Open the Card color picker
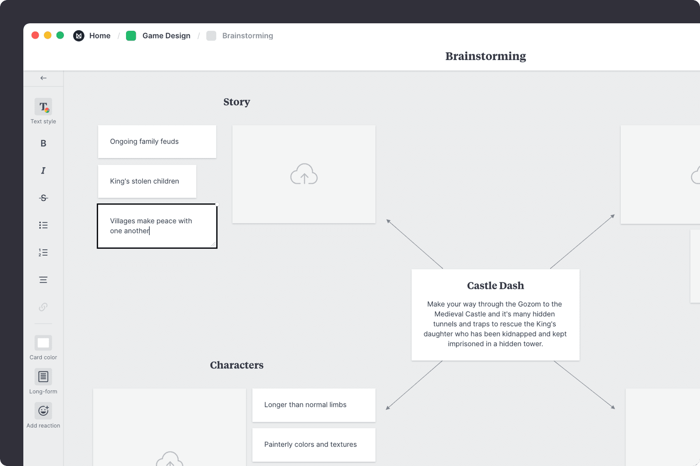 43,343
